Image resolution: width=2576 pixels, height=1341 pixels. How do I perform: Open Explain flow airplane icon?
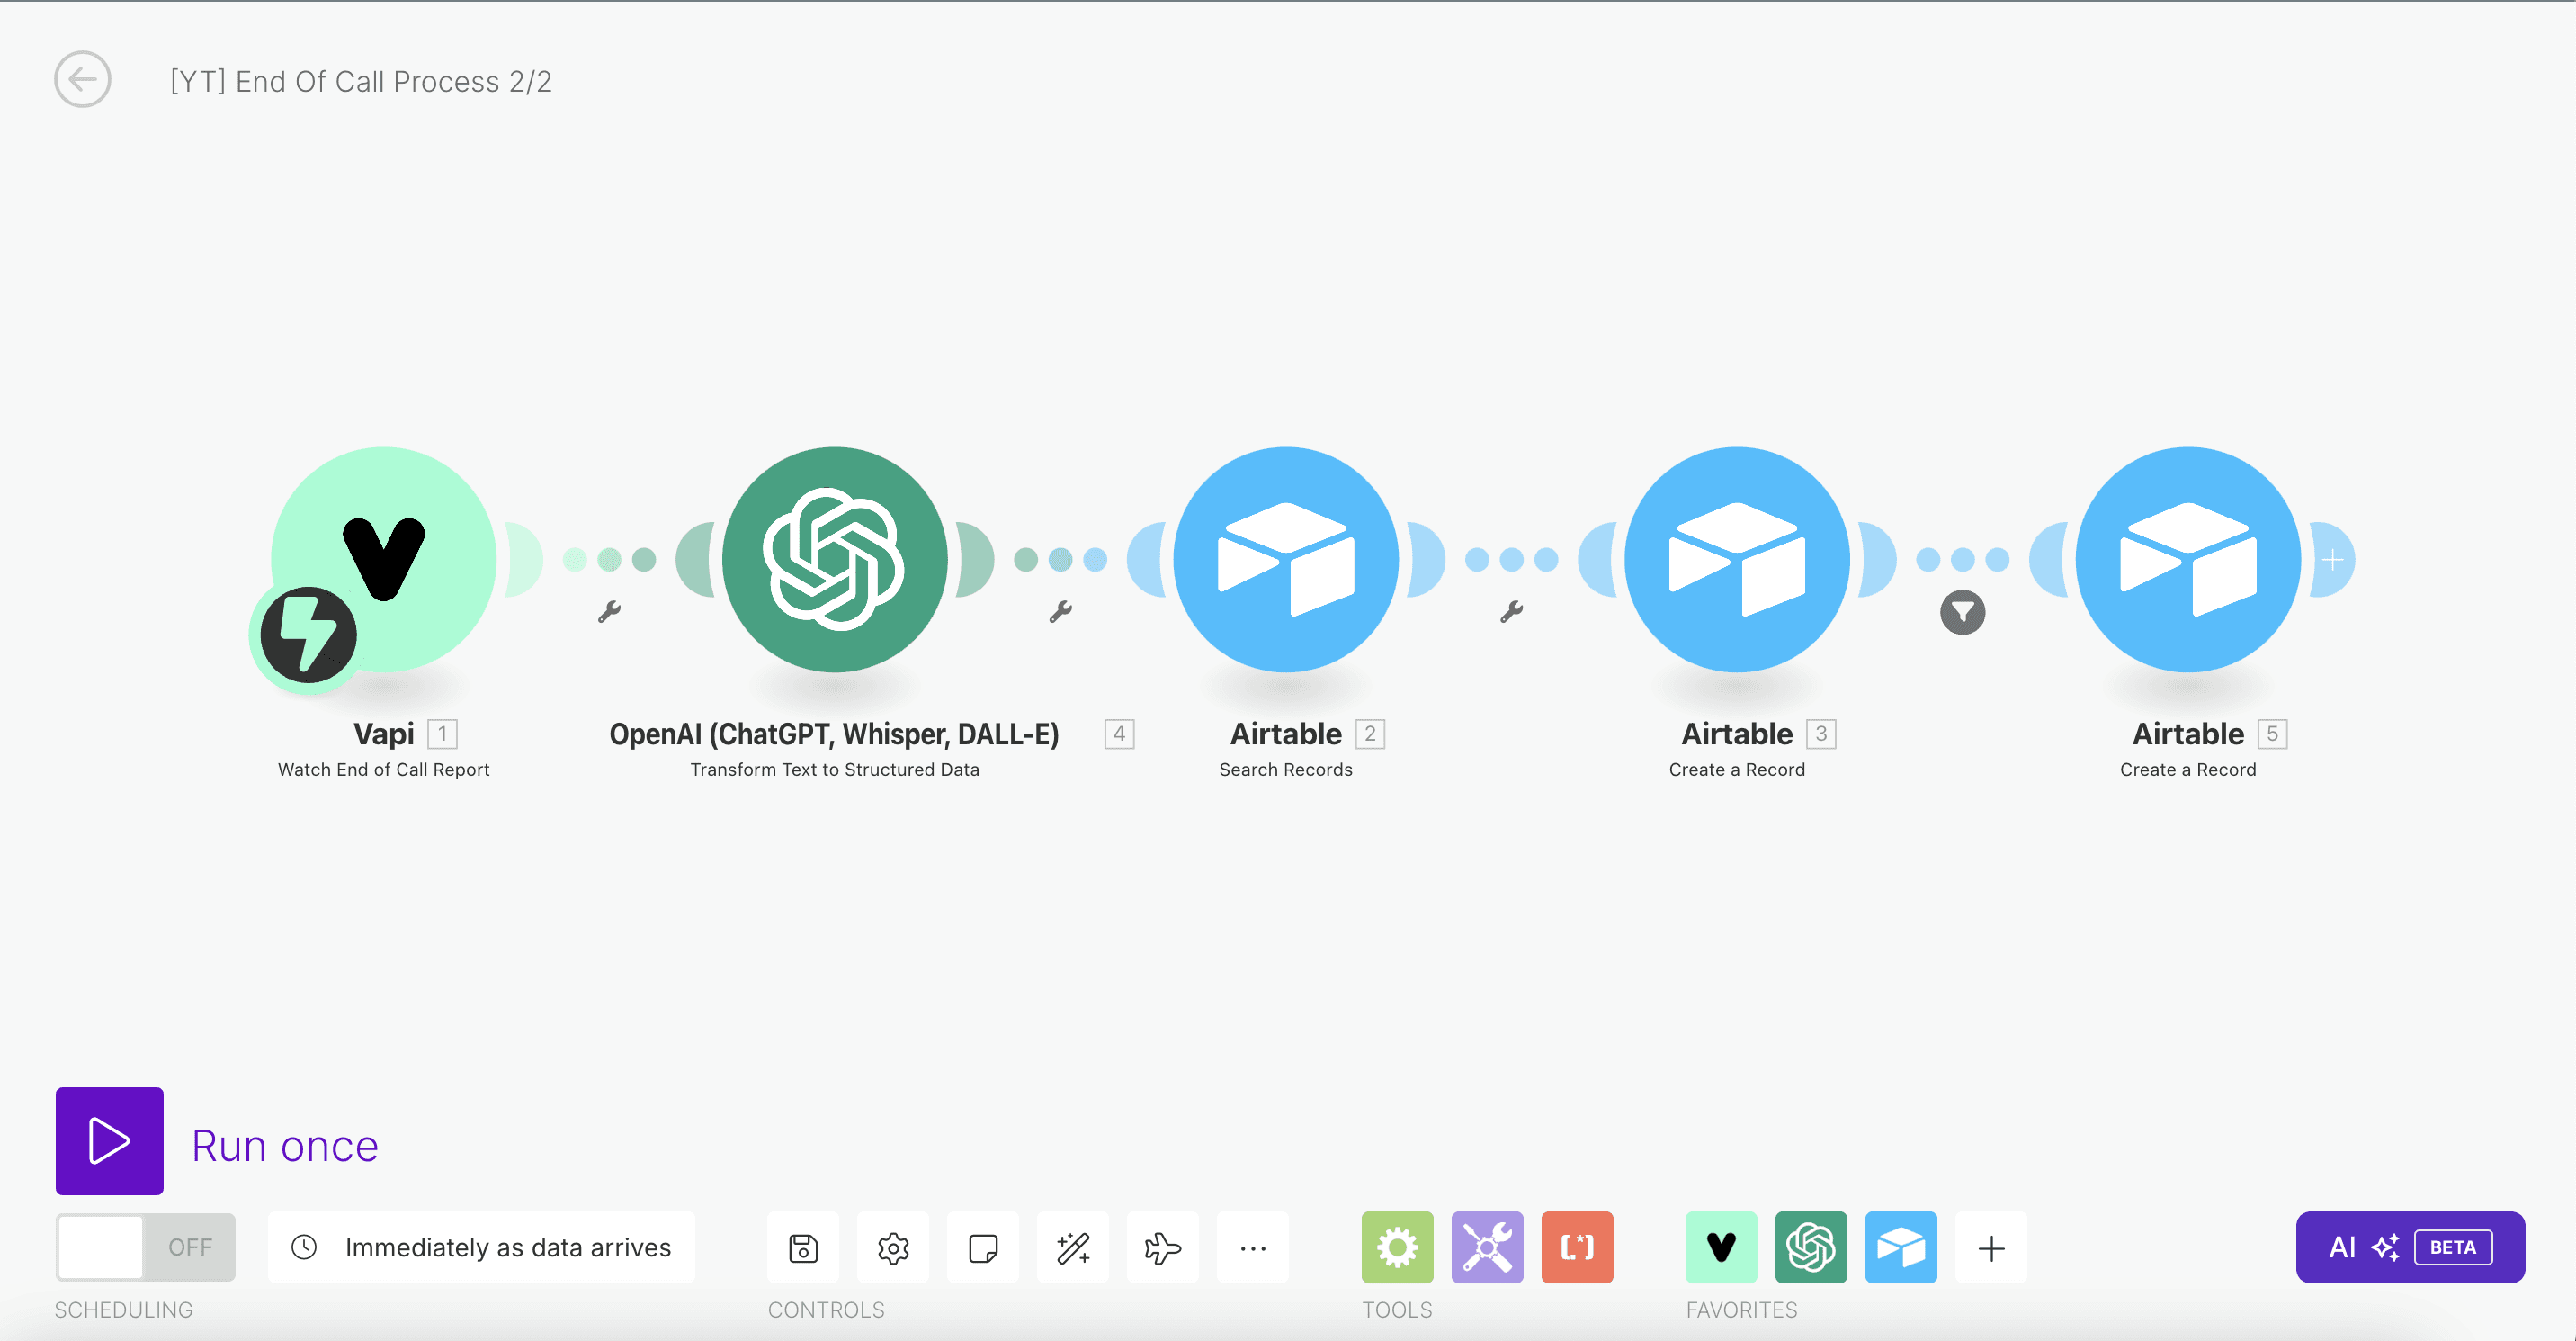(1163, 1246)
